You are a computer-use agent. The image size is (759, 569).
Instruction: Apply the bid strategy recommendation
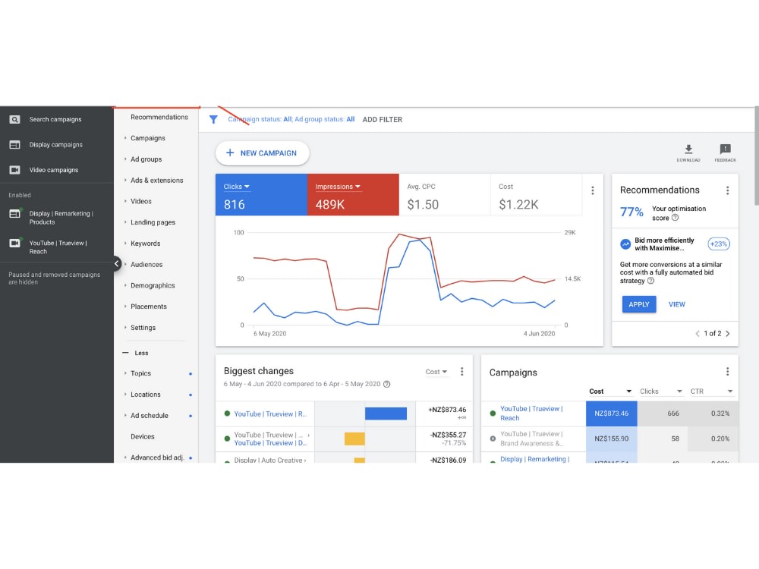click(639, 304)
